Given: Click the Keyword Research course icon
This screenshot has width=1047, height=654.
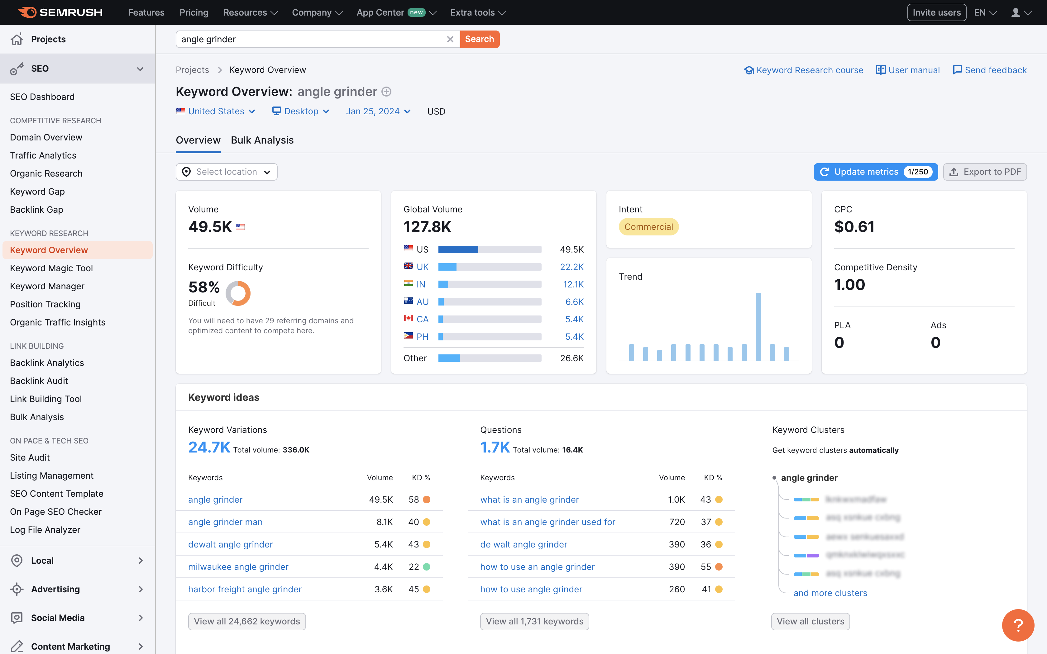Looking at the screenshot, I should click(x=749, y=69).
